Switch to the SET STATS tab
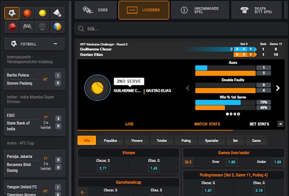The height and width of the screenshot is (196, 289). pos(259,124)
